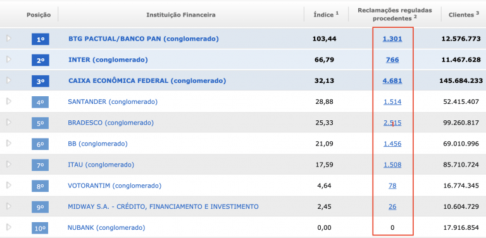Click the 5º position badge

[40, 123]
